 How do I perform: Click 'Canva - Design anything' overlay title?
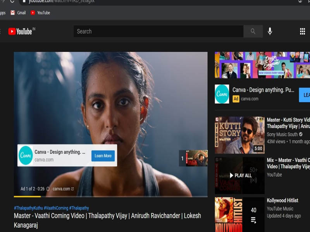(60, 152)
